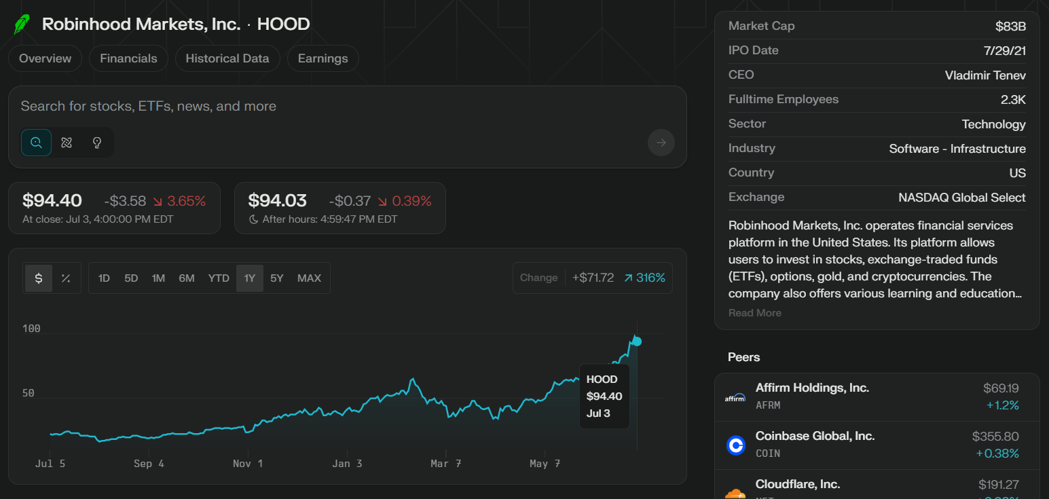Click the NASDAQ Global Select exchange value
1049x499 pixels.
click(x=962, y=198)
